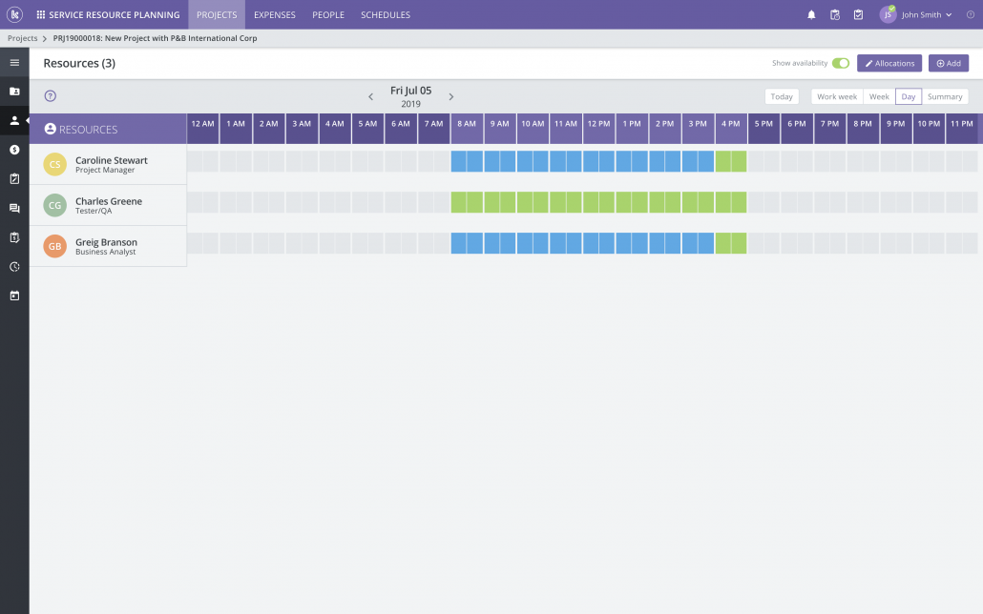Viewport: 983px width, 614px height.
Task: Click the 4 PM column header
Action: tap(731, 129)
